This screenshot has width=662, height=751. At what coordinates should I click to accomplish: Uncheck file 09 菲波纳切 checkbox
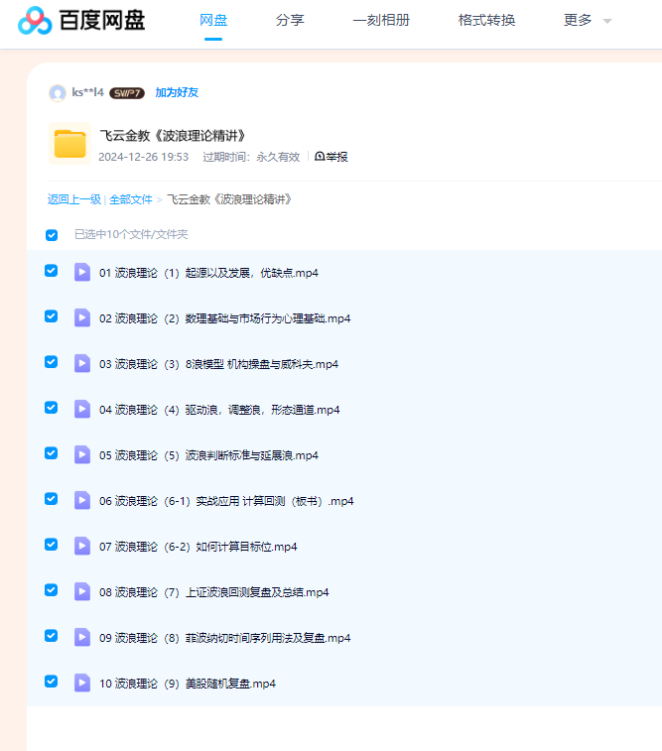pos(52,636)
